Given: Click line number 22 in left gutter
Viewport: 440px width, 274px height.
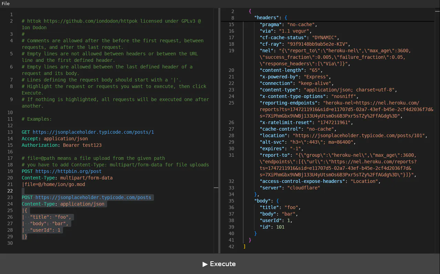Looking at the screenshot, I should 10,191.
